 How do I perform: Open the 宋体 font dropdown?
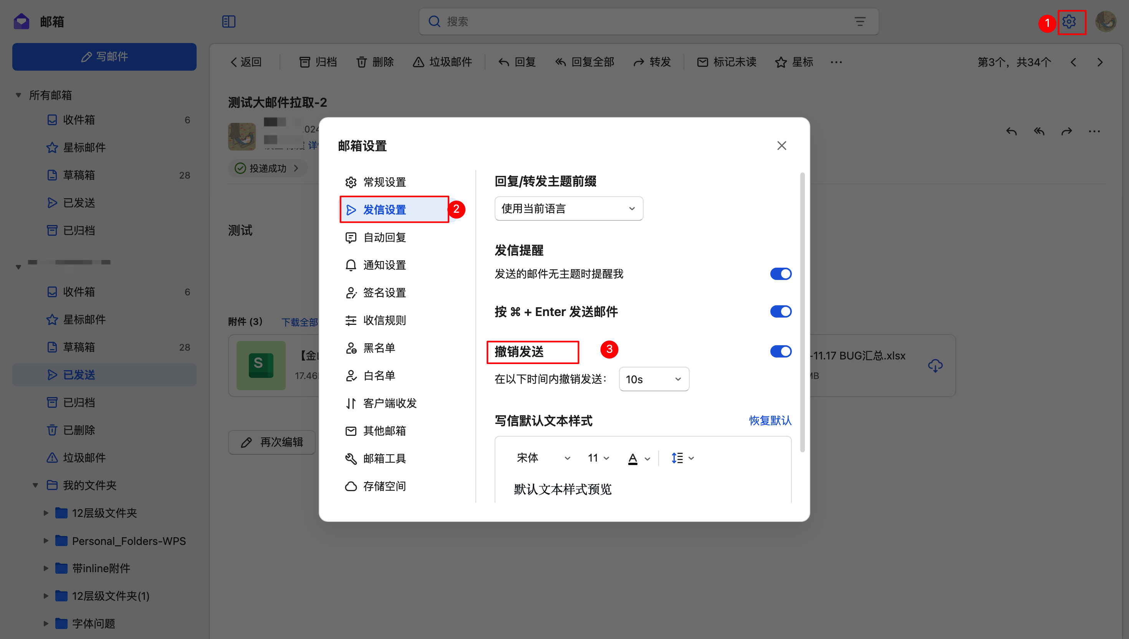[x=543, y=458]
